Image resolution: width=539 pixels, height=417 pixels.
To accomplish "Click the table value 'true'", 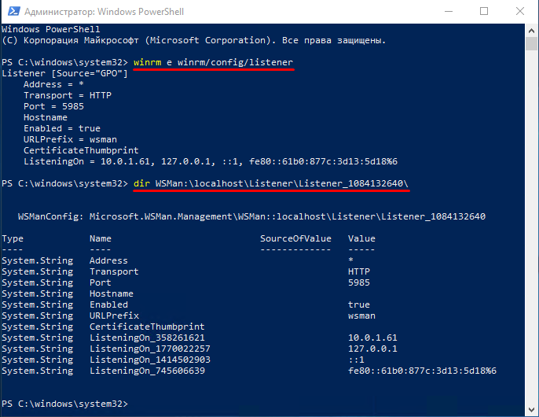I will point(359,304).
